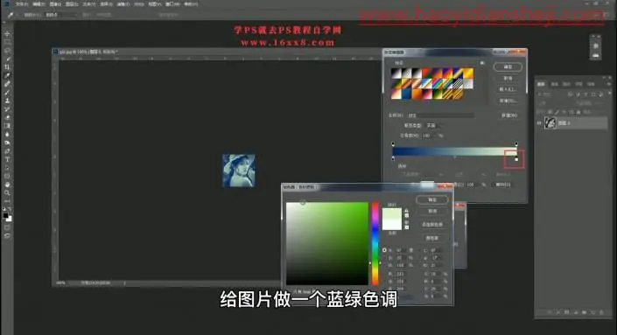The width and height of the screenshot is (617, 335).
Task: Select the Brush tool
Action: click(7, 93)
